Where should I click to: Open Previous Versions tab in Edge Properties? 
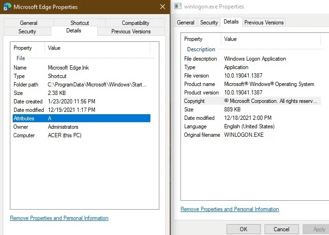[x=131, y=31]
